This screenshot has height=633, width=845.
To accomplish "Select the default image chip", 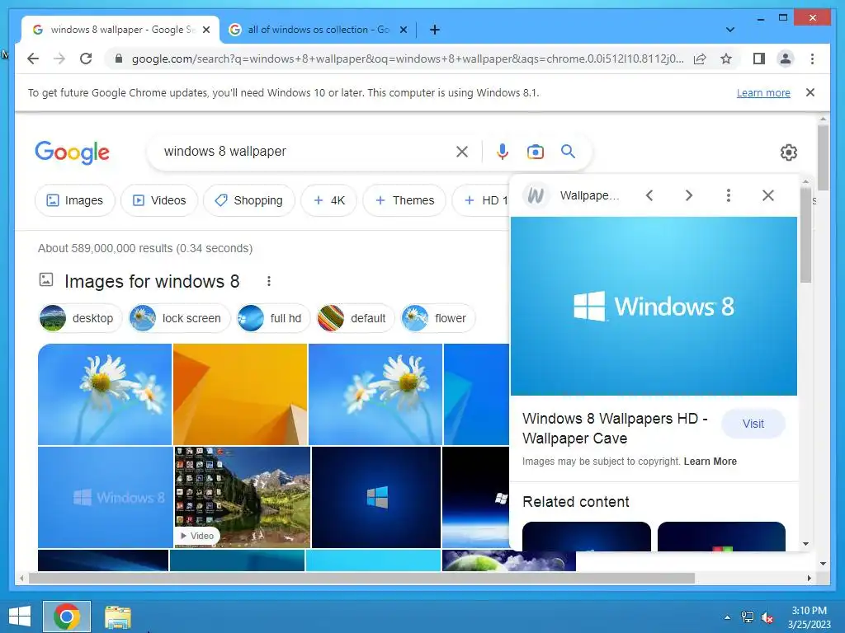I will point(356,318).
